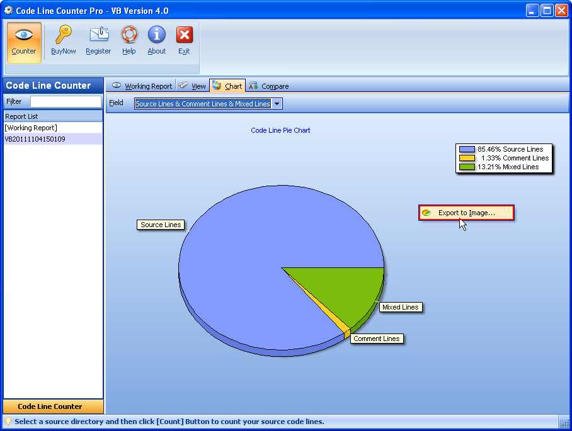Viewport: 572px width, 431px height.
Task: Open the Register envelope icon
Action: point(98,35)
